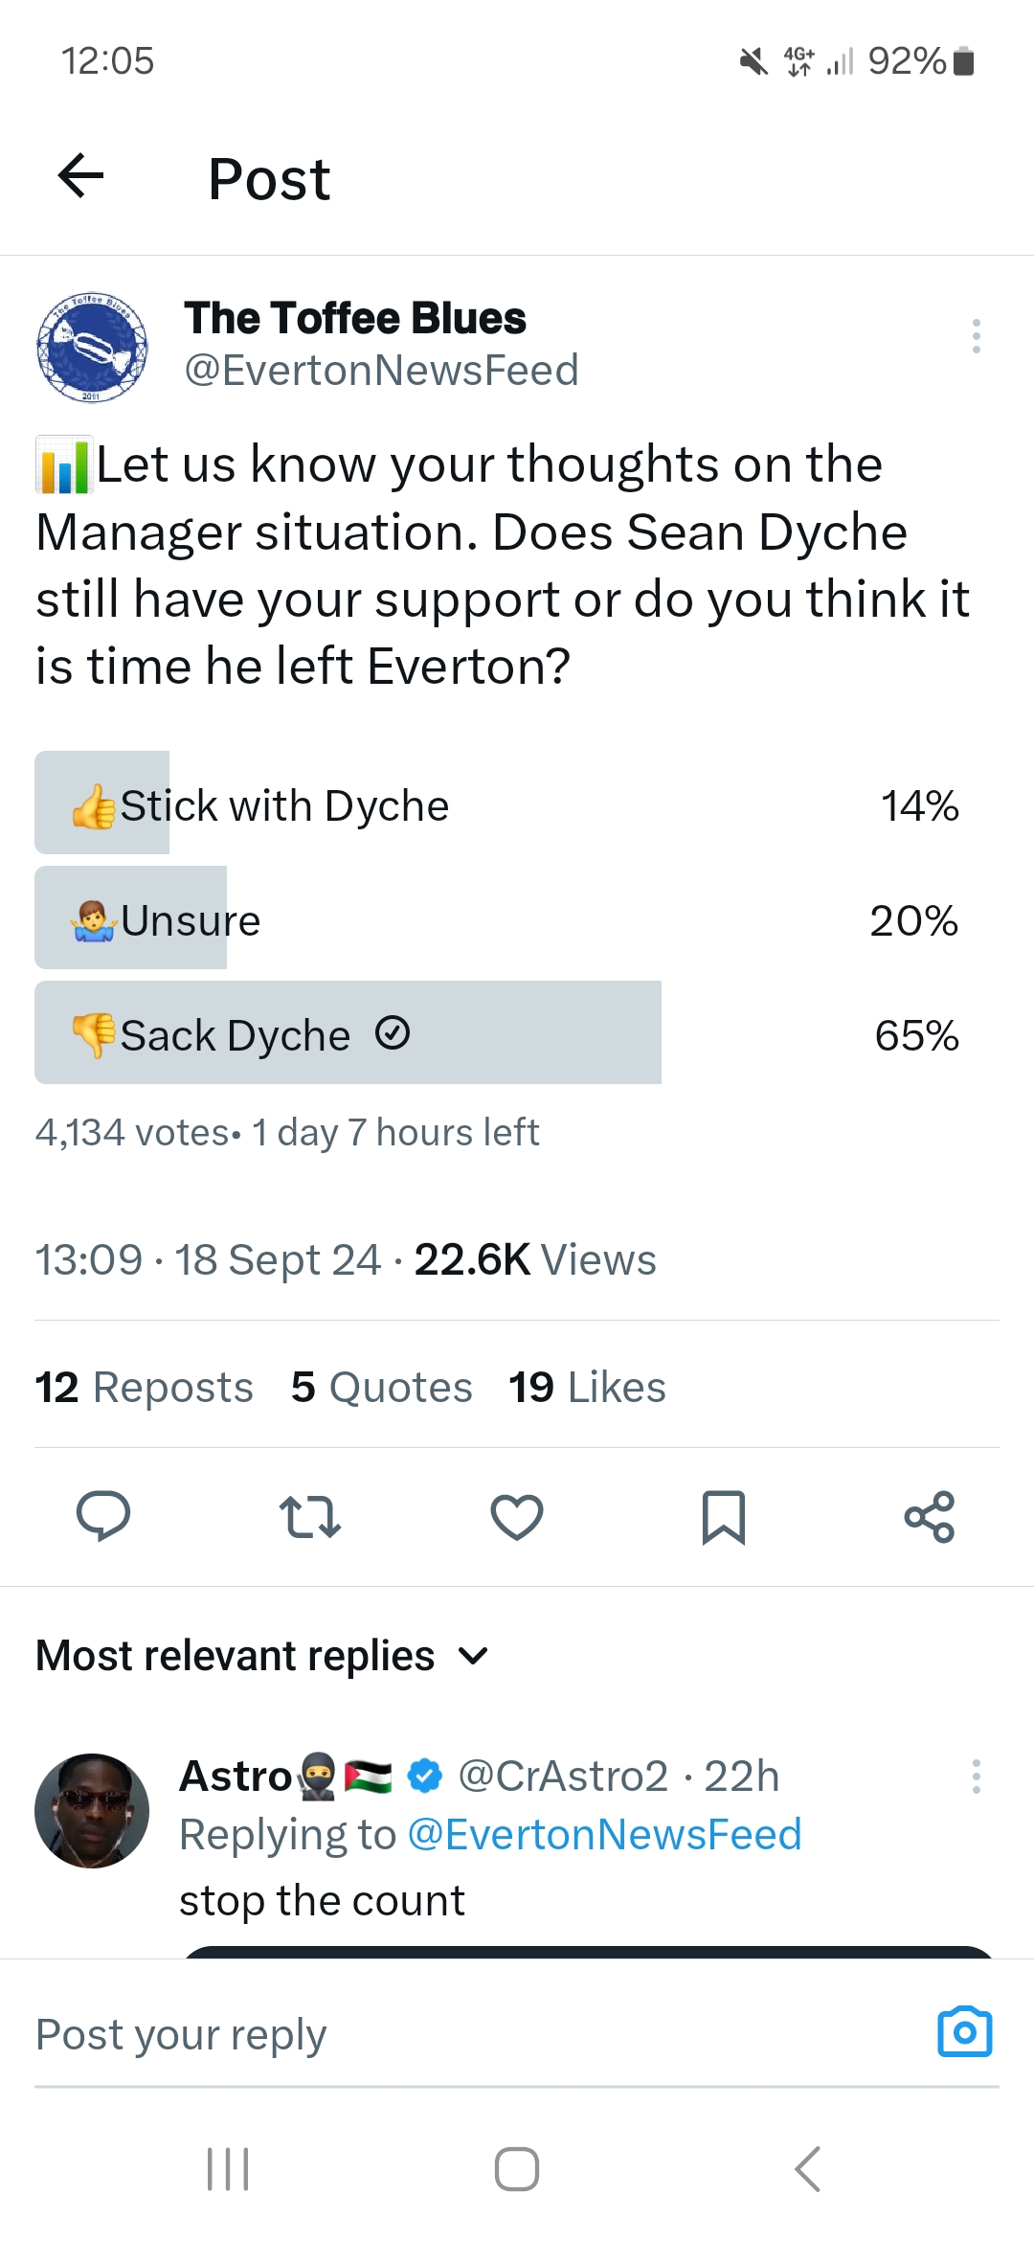Tap Android recent apps navigation button

coord(228,2169)
